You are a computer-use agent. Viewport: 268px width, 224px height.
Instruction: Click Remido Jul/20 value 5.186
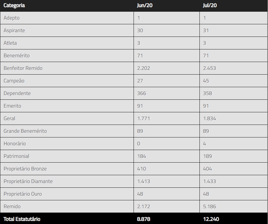pyautogui.click(x=209, y=206)
